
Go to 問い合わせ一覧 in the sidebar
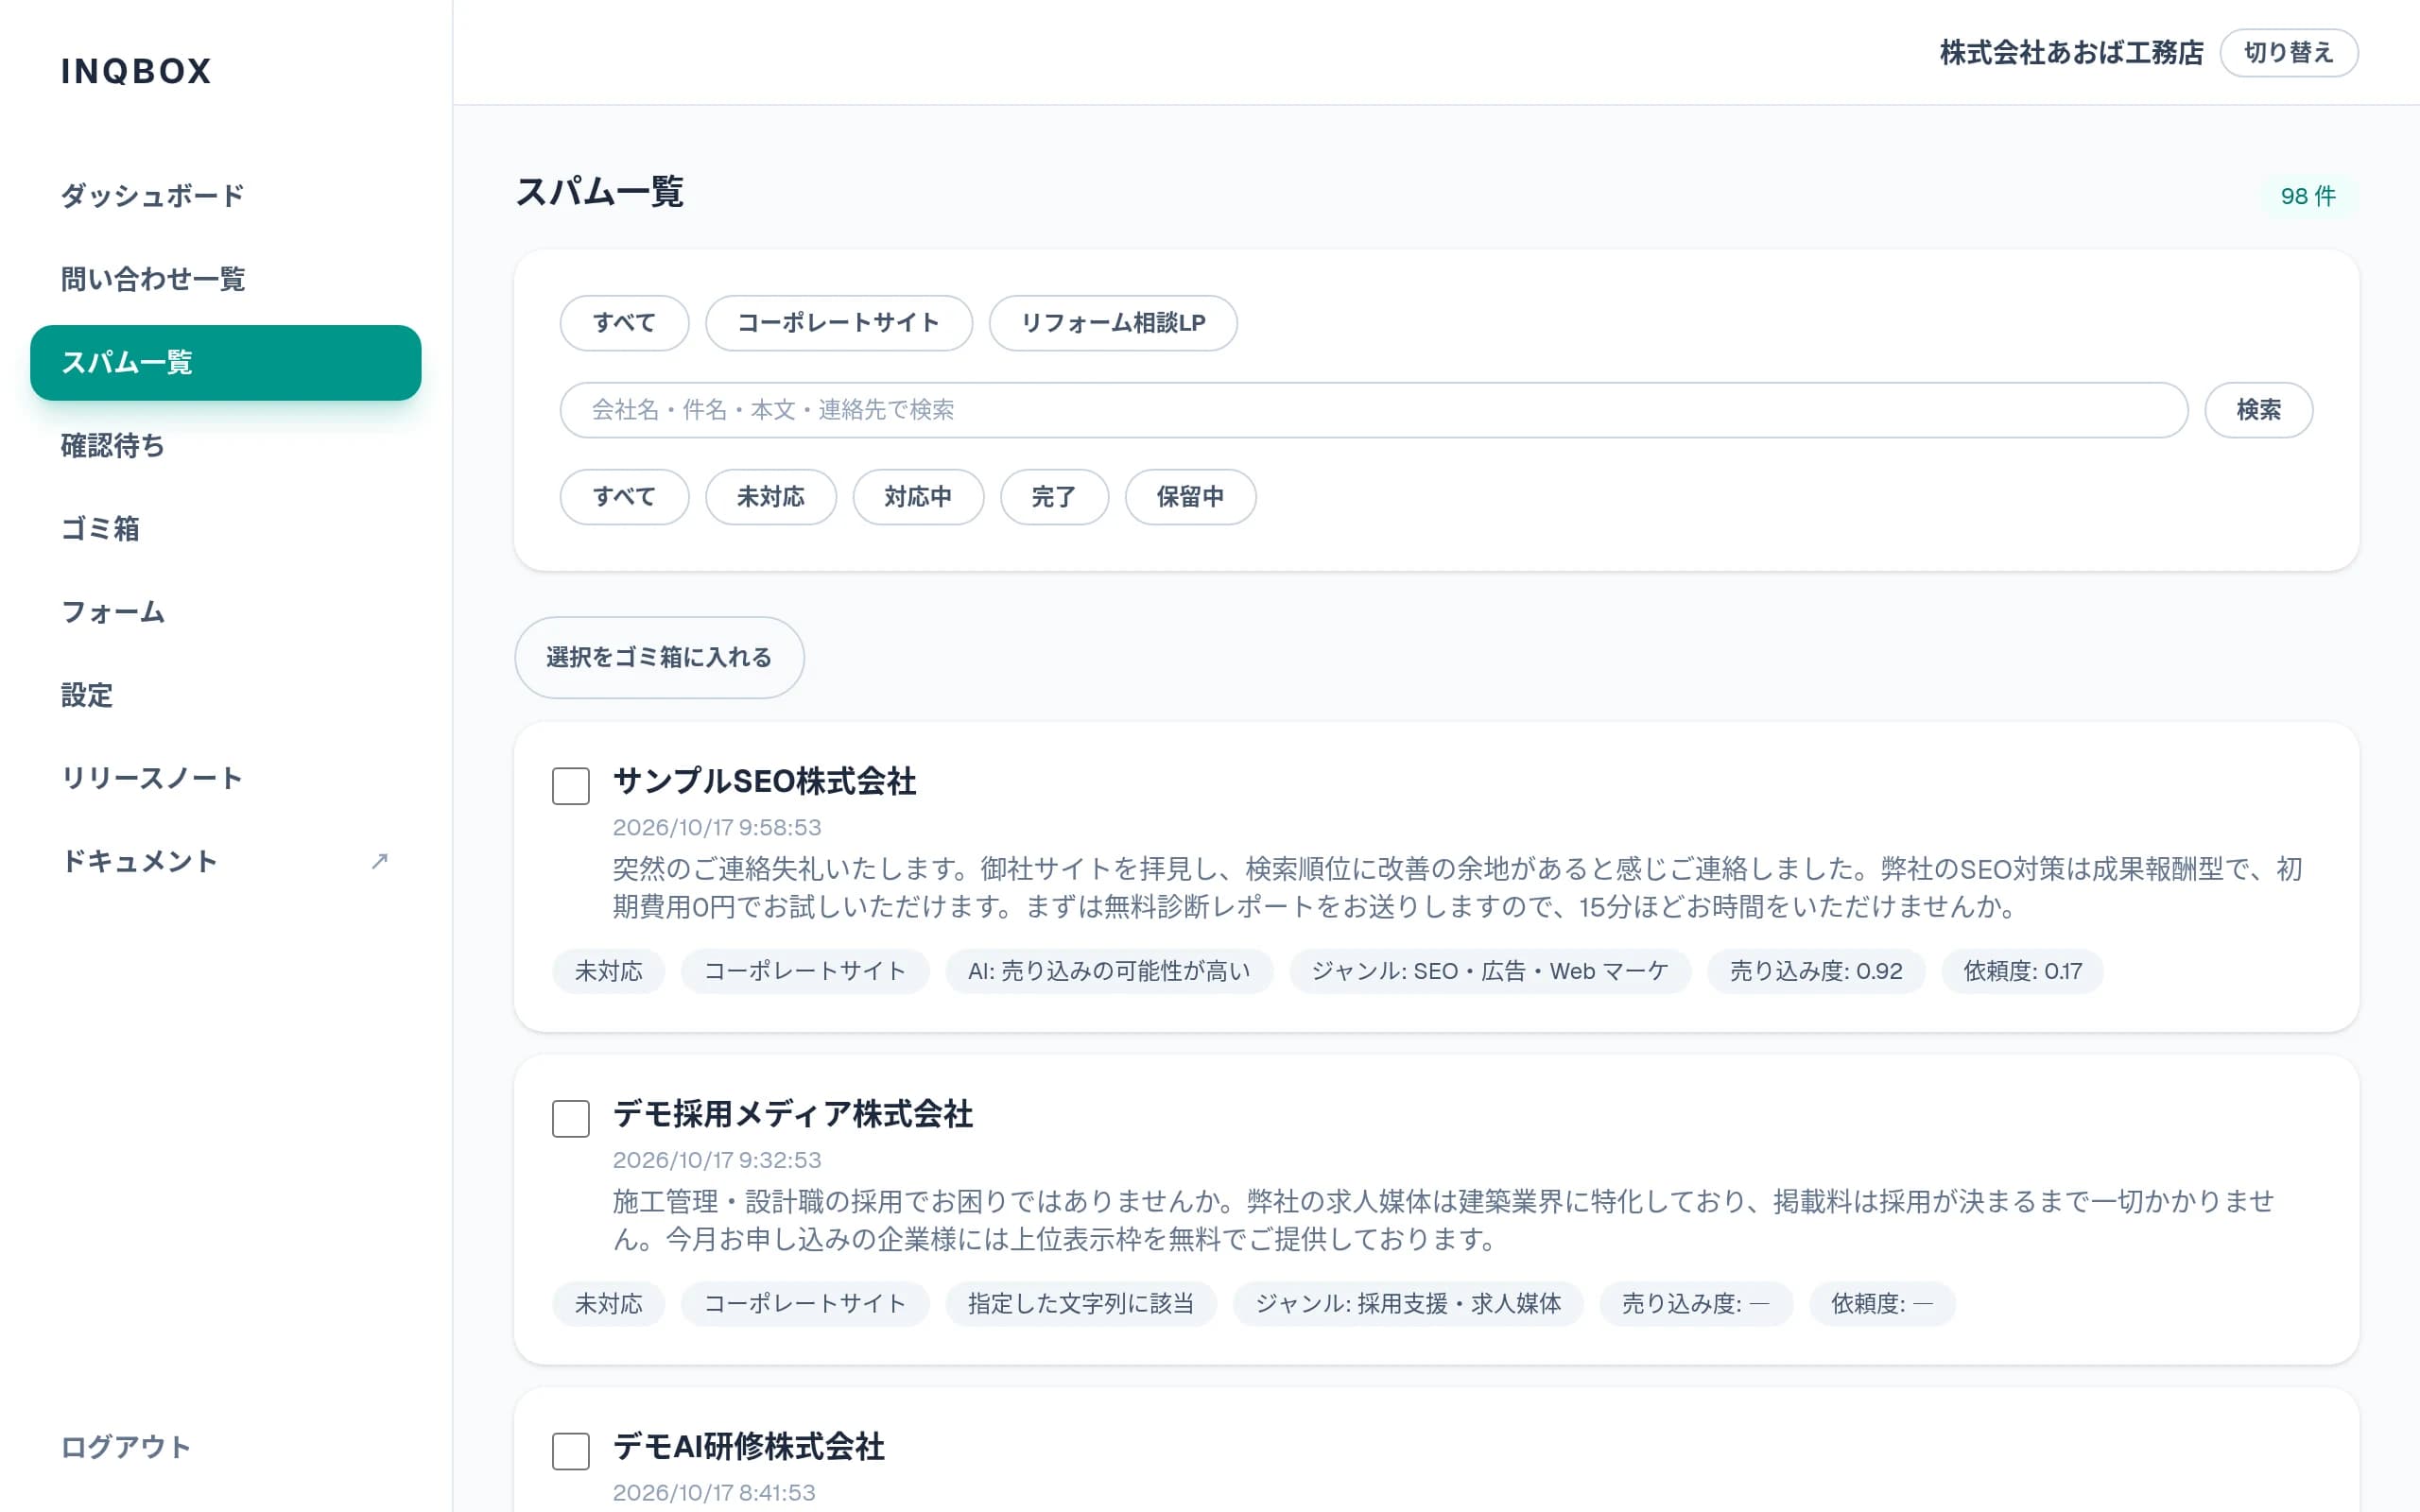pos(226,279)
